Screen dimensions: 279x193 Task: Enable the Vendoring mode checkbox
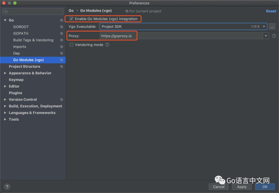72,45
